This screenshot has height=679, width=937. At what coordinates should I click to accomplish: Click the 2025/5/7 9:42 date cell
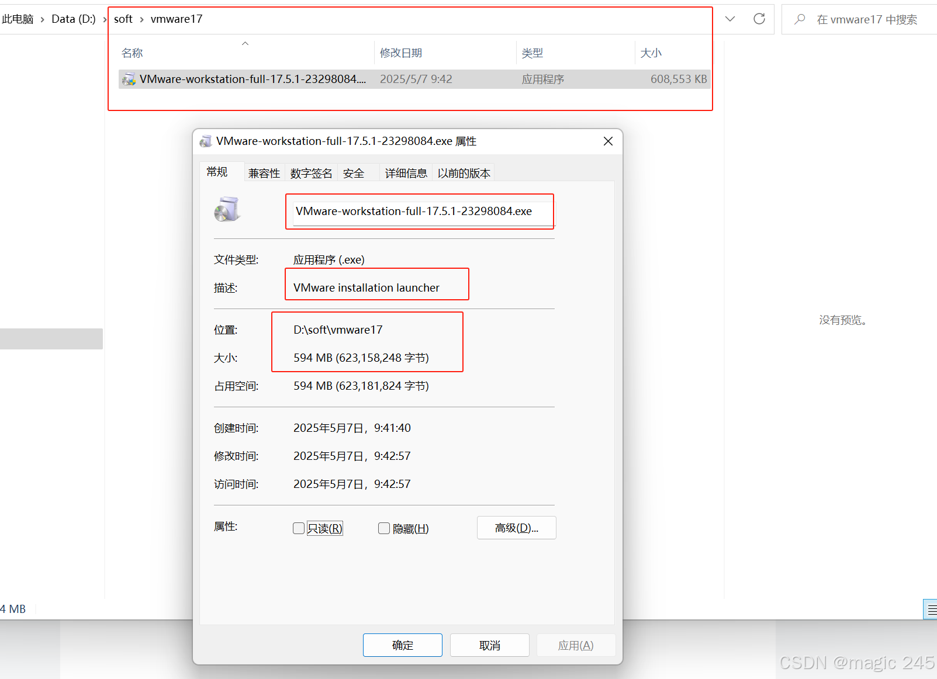click(x=416, y=79)
